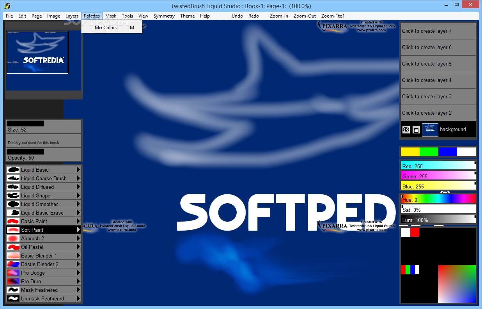Open the Symmetry menu
Viewport: 482px width, 309px height.
tap(164, 16)
